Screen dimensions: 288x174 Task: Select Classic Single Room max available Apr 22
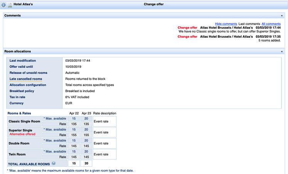[x=74, y=118]
